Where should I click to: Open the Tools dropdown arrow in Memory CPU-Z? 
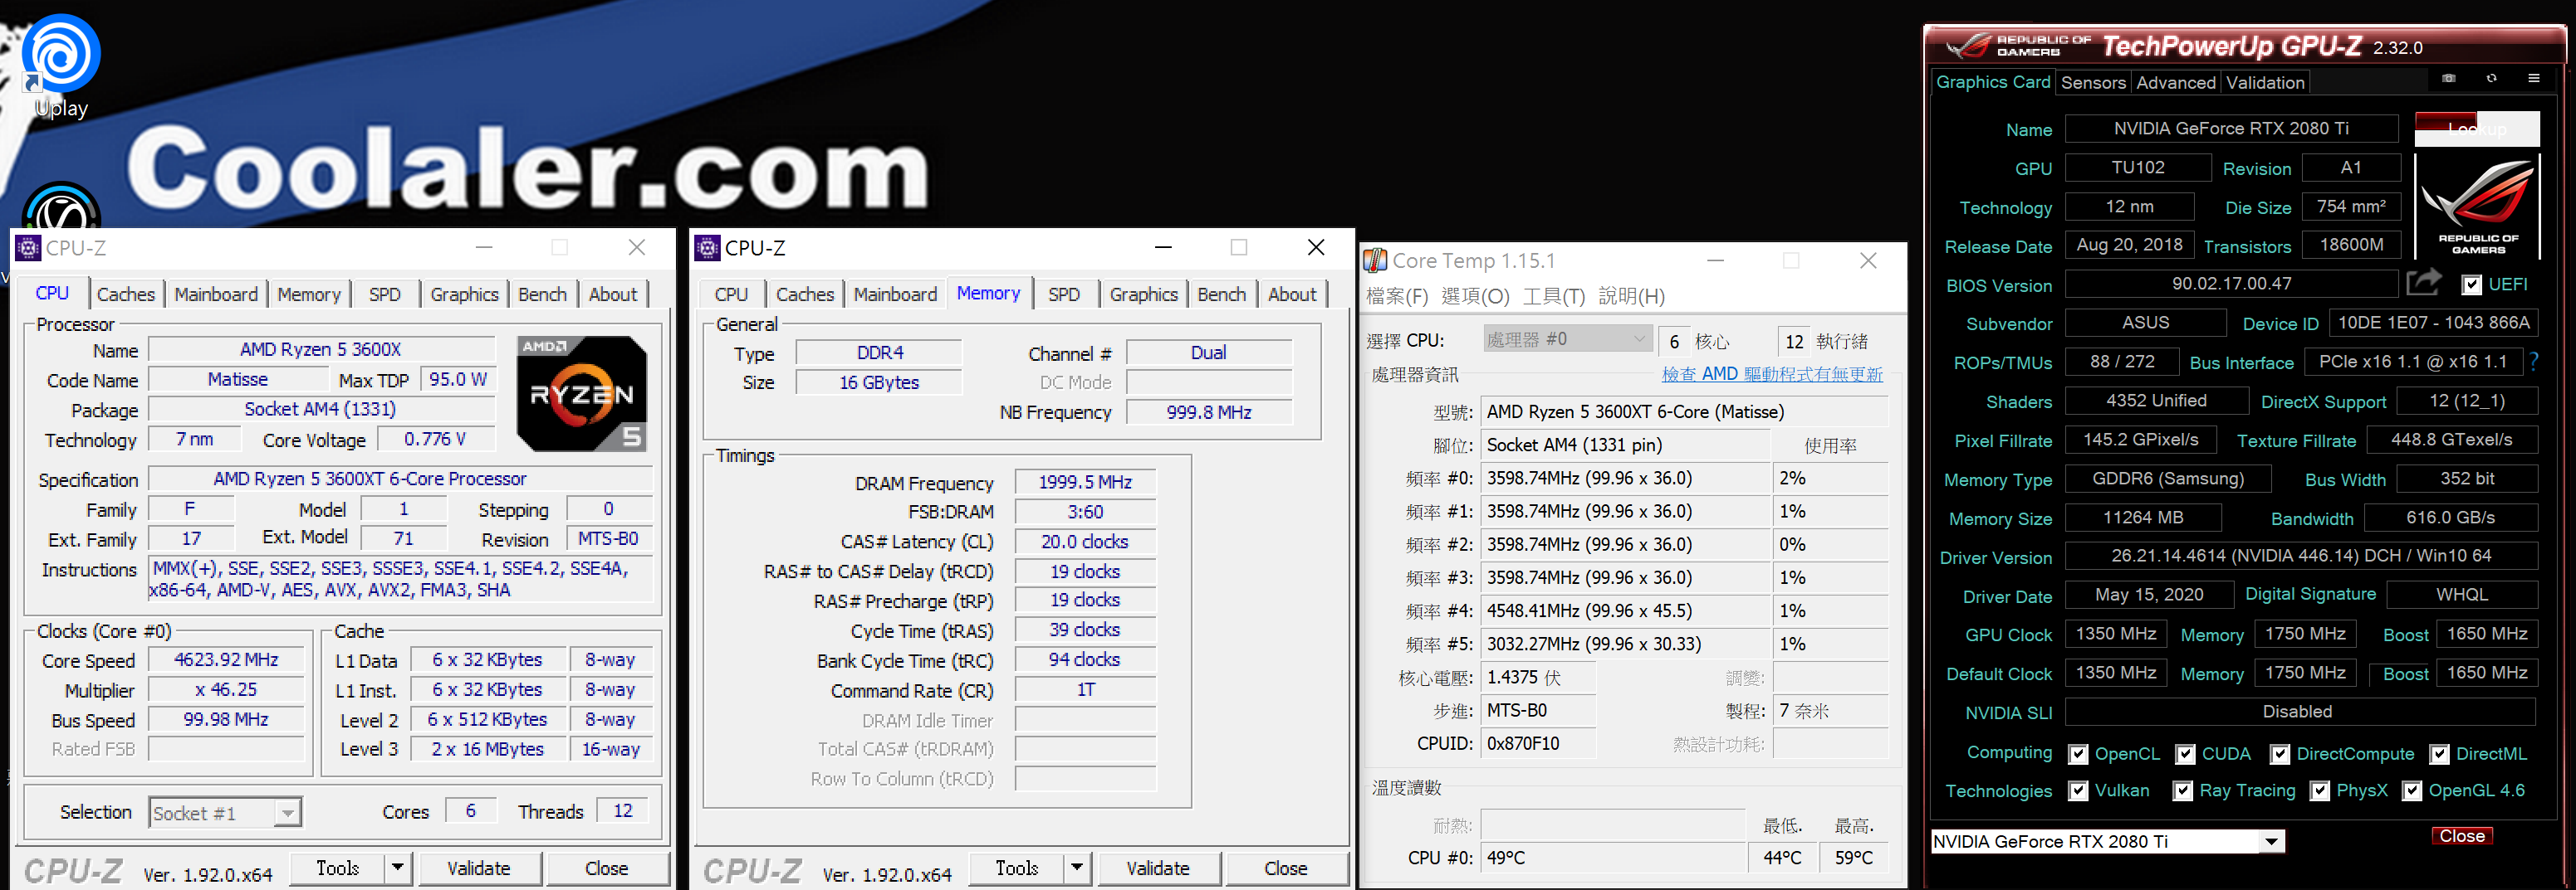pos(1077,868)
